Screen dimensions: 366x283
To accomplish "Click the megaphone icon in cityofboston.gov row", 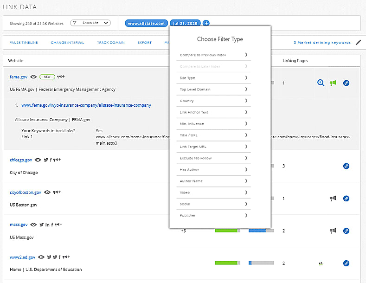I will pos(333,199).
